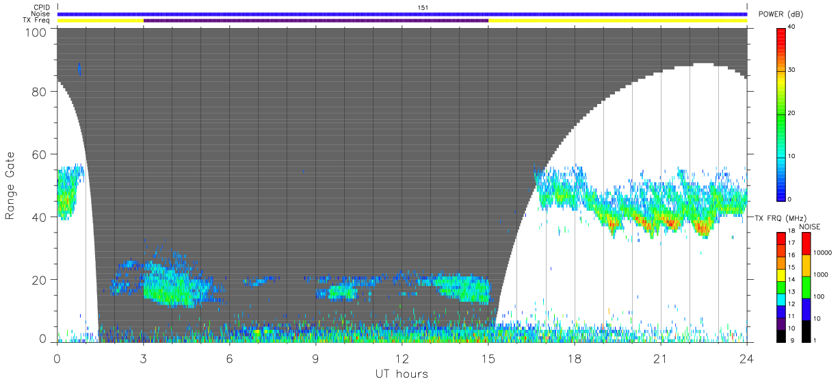
Task: Click the 1000 label in NOISE legend
Action: coord(821,274)
